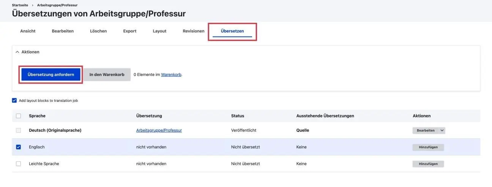Open dropdown arrow next to Bearbeiten button
The image size is (492, 187).
[442, 130]
